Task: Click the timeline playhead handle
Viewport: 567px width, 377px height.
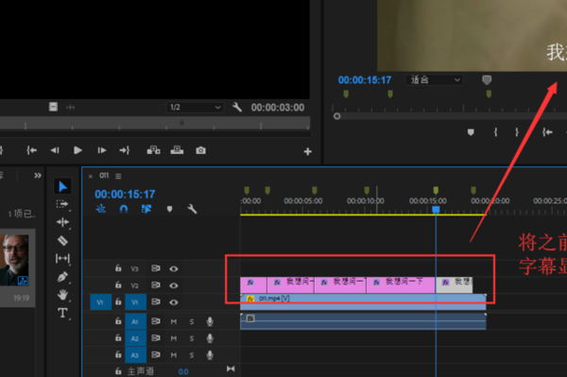Action: (x=436, y=210)
